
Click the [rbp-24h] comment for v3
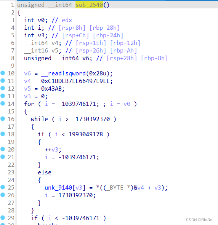point(108,35)
